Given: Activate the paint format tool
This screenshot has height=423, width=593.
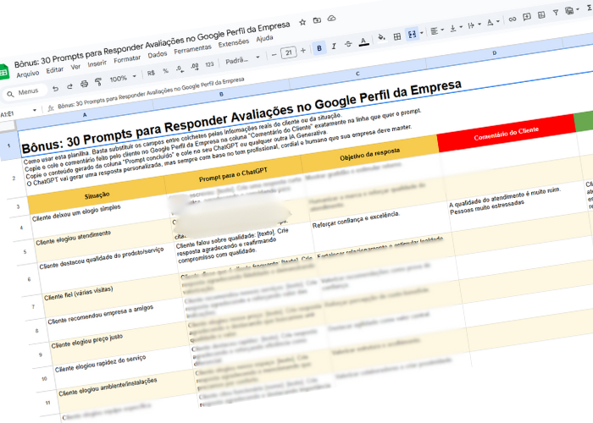Looking at the screenshot, I should [98, 81].
